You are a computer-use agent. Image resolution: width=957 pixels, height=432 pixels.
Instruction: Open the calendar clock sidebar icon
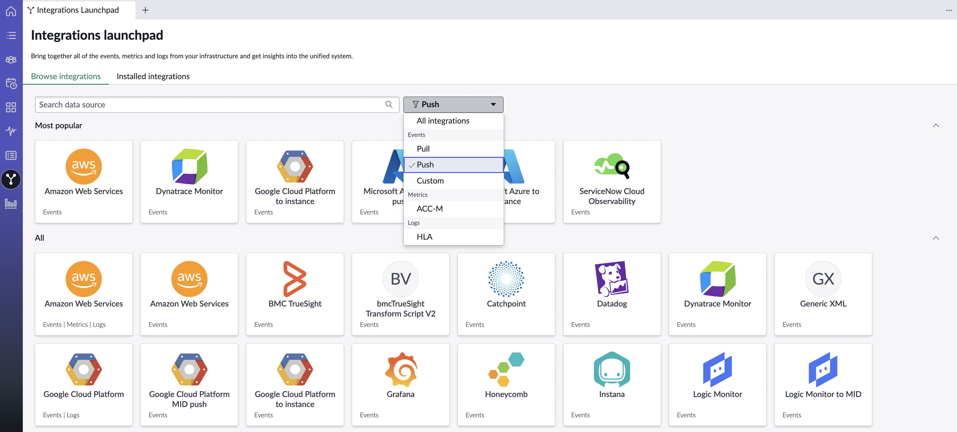tap(11, 84)
